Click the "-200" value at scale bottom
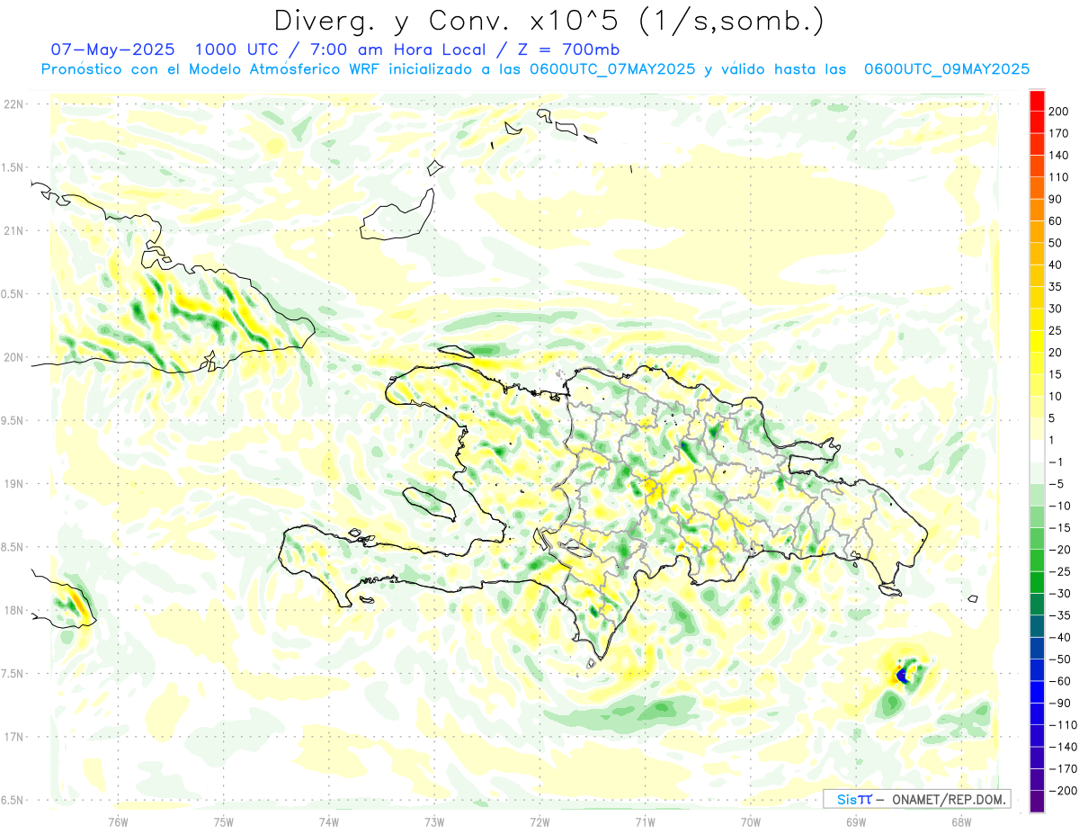The width and height of the screenshot is (1079, 834). [x=1061, y=790]
